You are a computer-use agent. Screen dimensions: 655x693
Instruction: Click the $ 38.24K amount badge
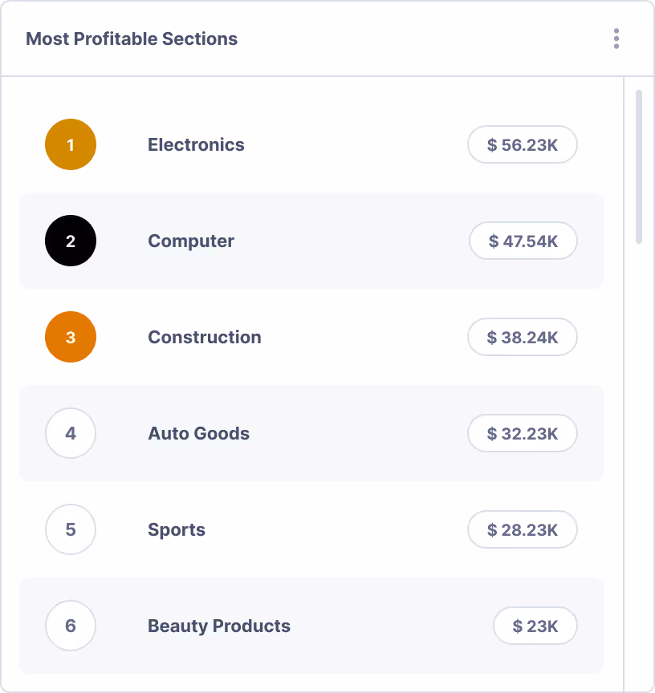[523, 338]
